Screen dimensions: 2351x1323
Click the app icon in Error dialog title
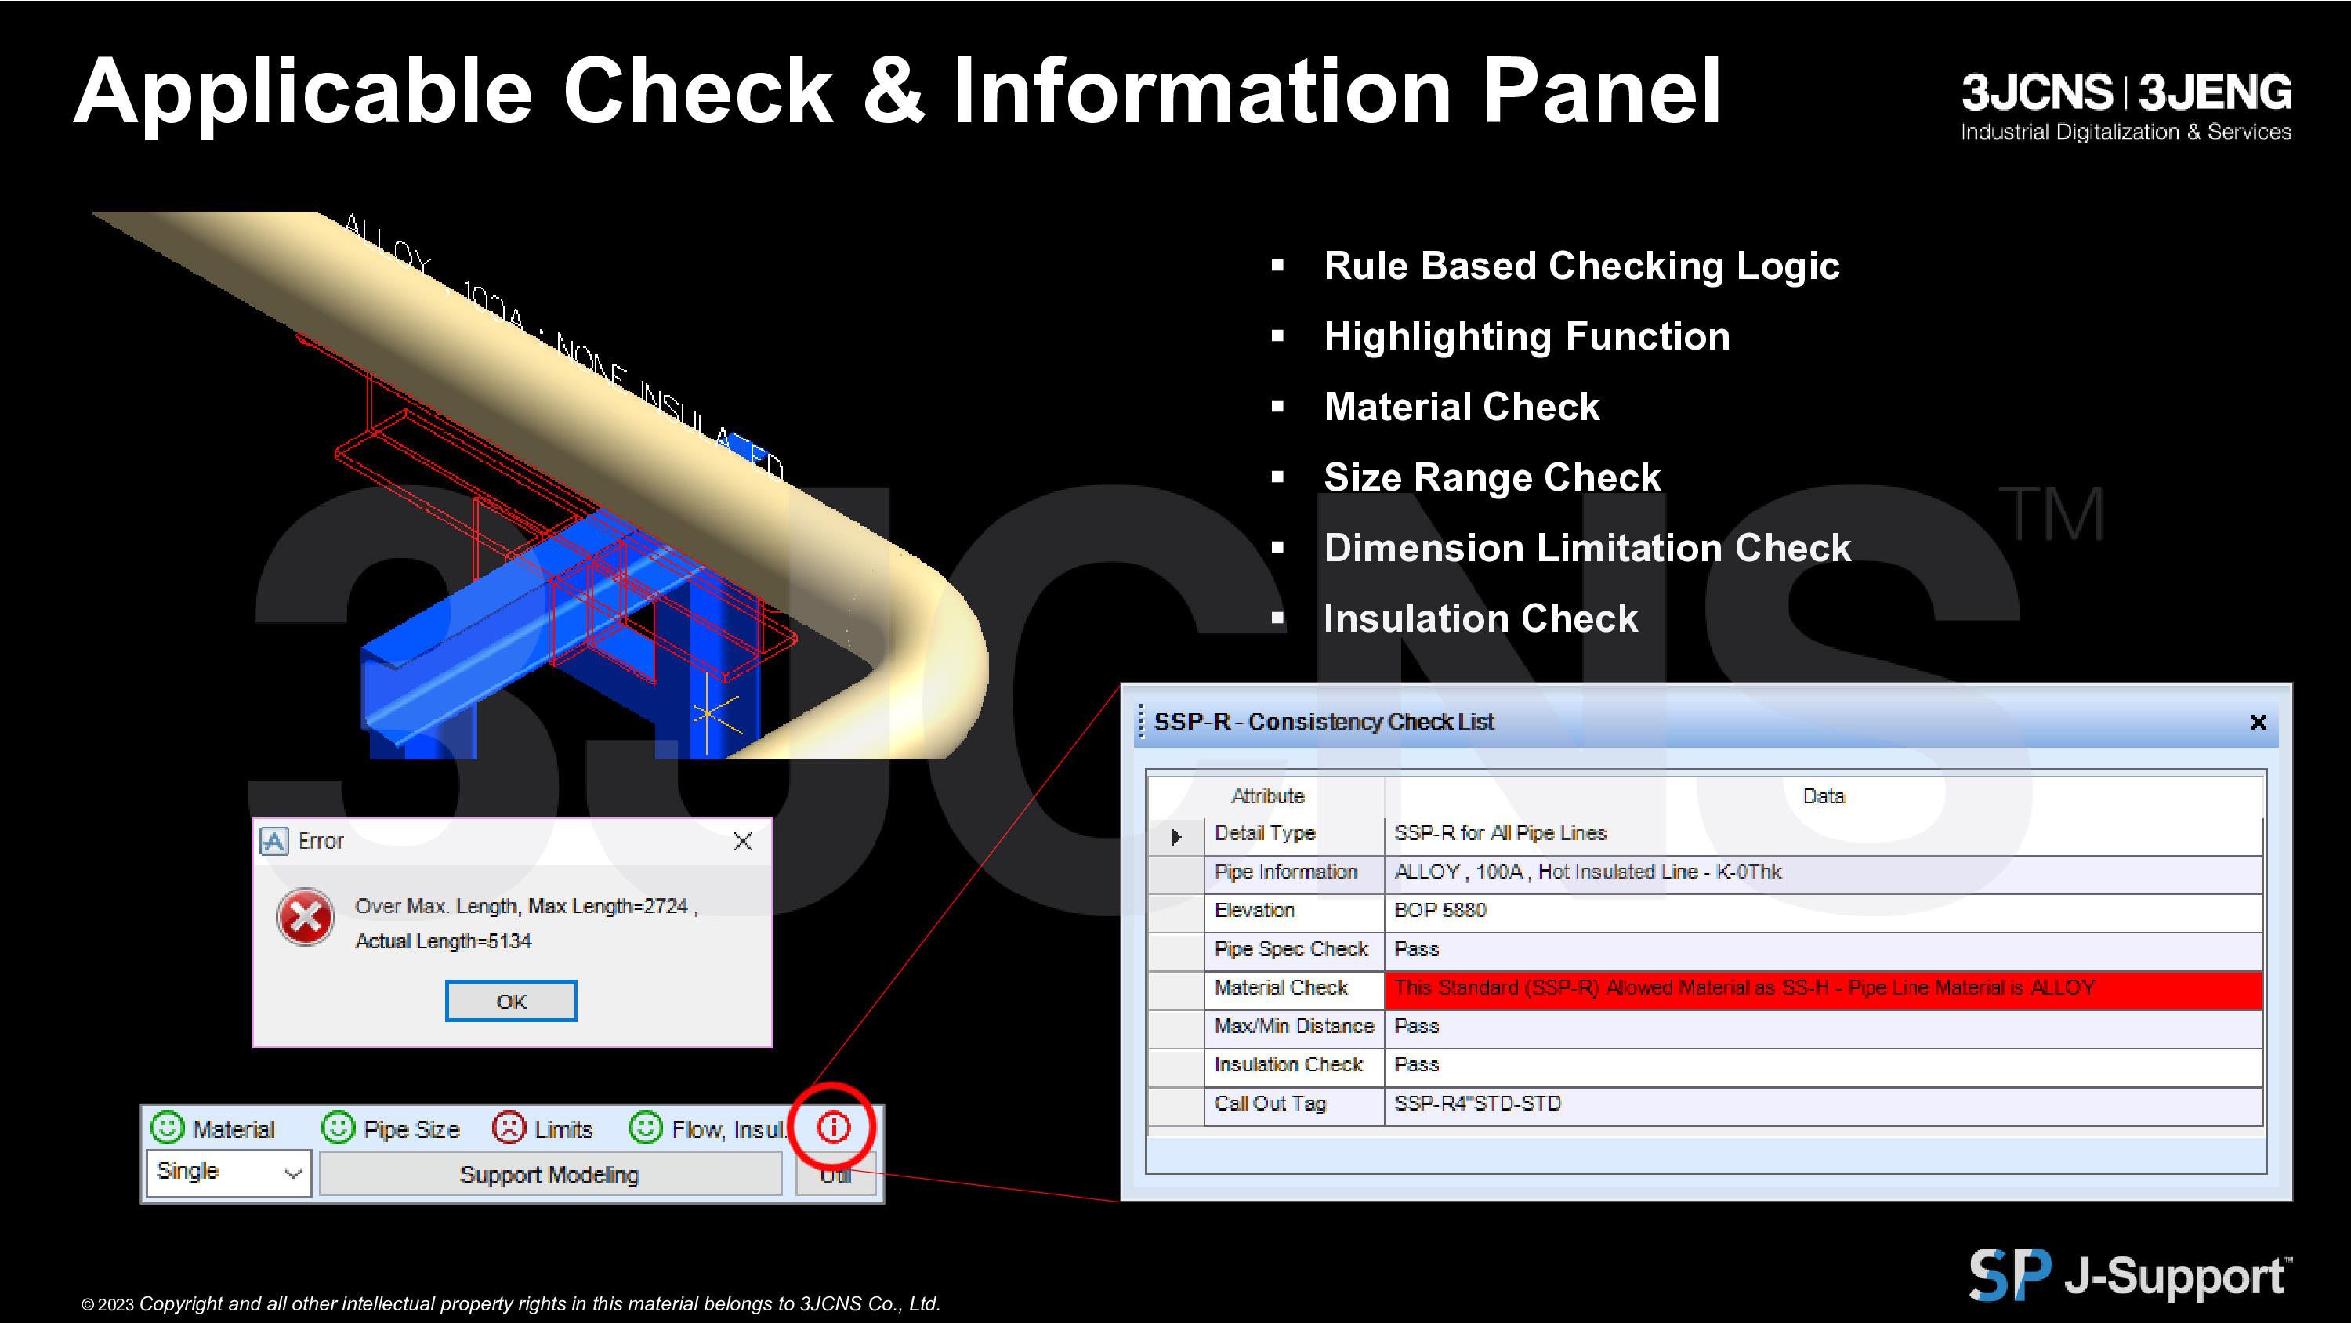point(273,841)
